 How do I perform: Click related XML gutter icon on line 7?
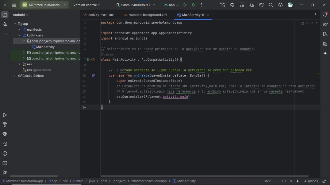[93, 59]
